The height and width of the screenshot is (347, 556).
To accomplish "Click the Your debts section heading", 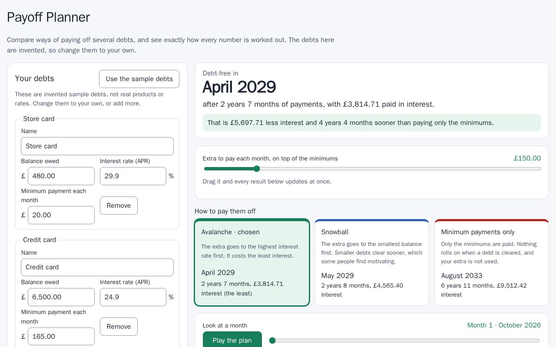I will pos(35,79).
